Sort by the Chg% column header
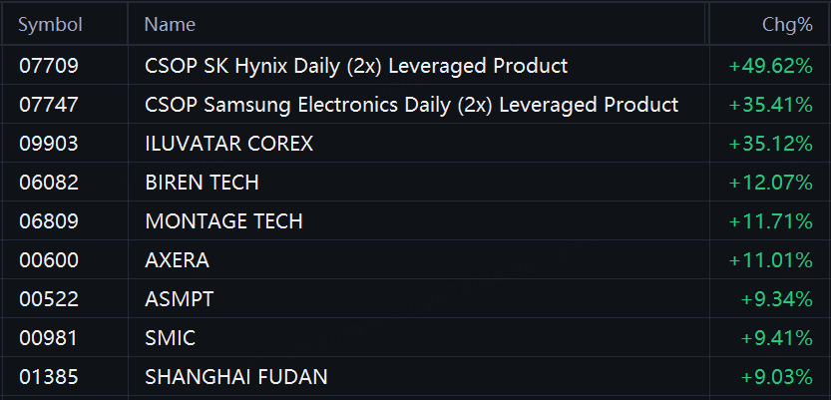 (x=787, y=25)
